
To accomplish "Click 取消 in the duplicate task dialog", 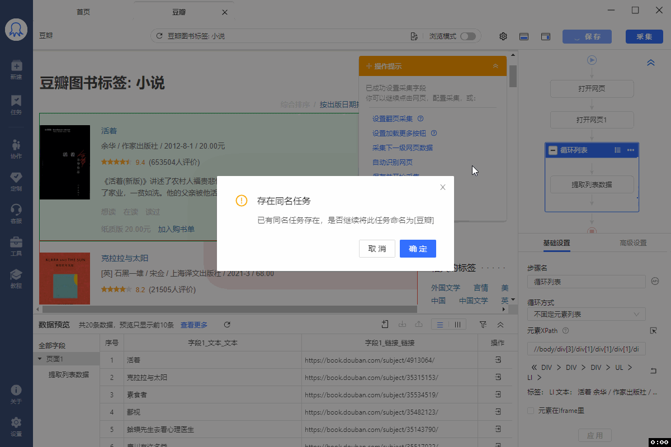I will point(377,249).
